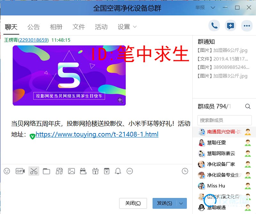The width and height of the screenshot is (256, 214).
Task: Open message history clock icon
Action: 185,171
